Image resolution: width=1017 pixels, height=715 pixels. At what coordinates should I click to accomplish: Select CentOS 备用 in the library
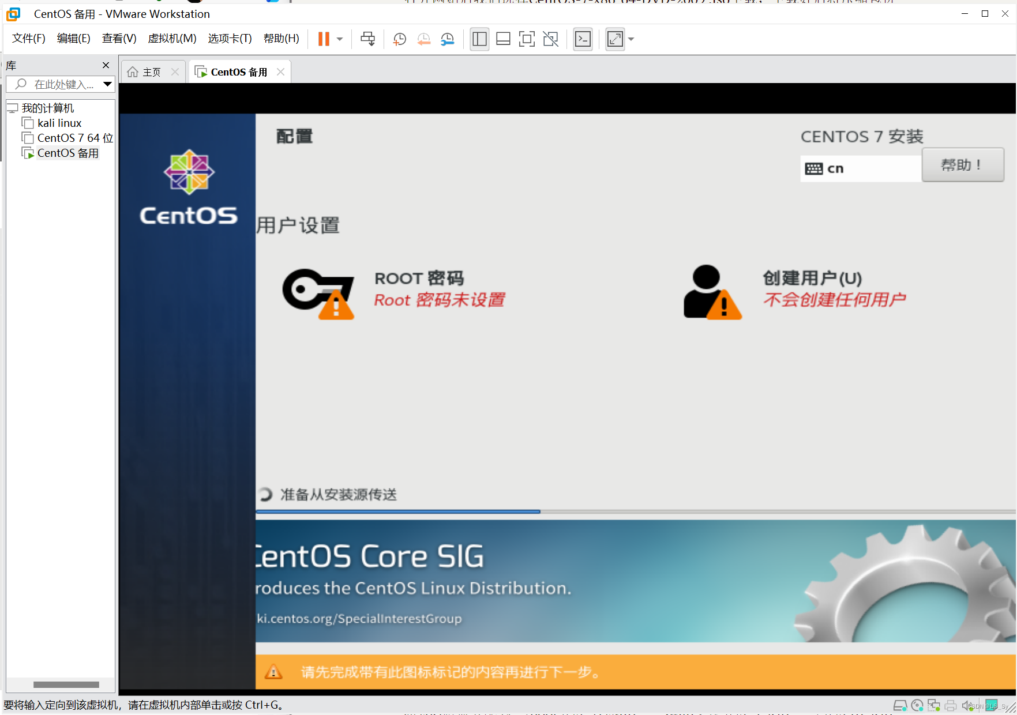68,153
